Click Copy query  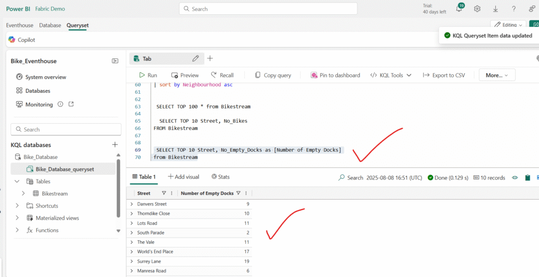pyautogui.click(x=273, y=75)
